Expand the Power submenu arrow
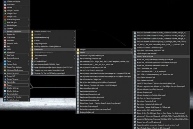Image resolution: width=193 pixels, height=129 pixels. (29, 85)
